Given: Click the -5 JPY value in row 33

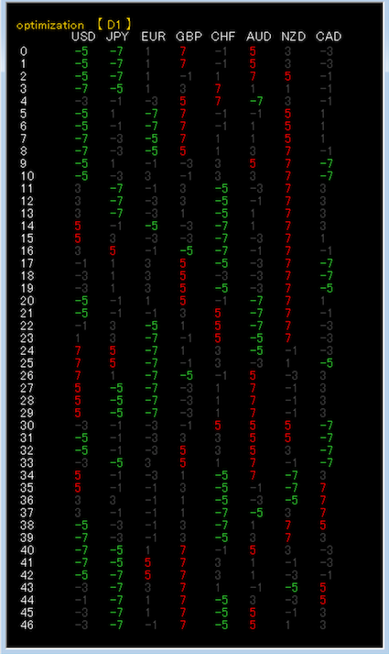Looking at the screenshot, I should point(116,463).
